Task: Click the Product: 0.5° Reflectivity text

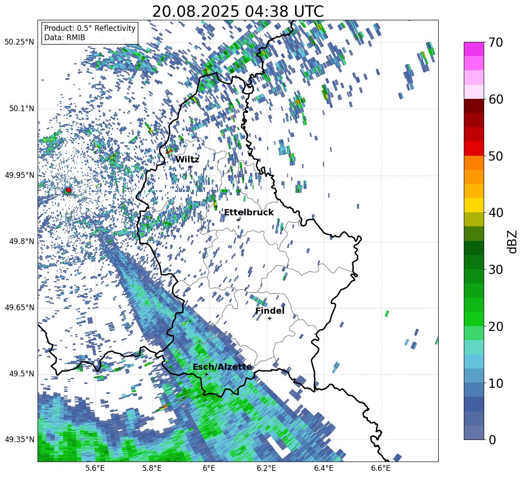Action: pyautogui.click(x=90, y=28)
